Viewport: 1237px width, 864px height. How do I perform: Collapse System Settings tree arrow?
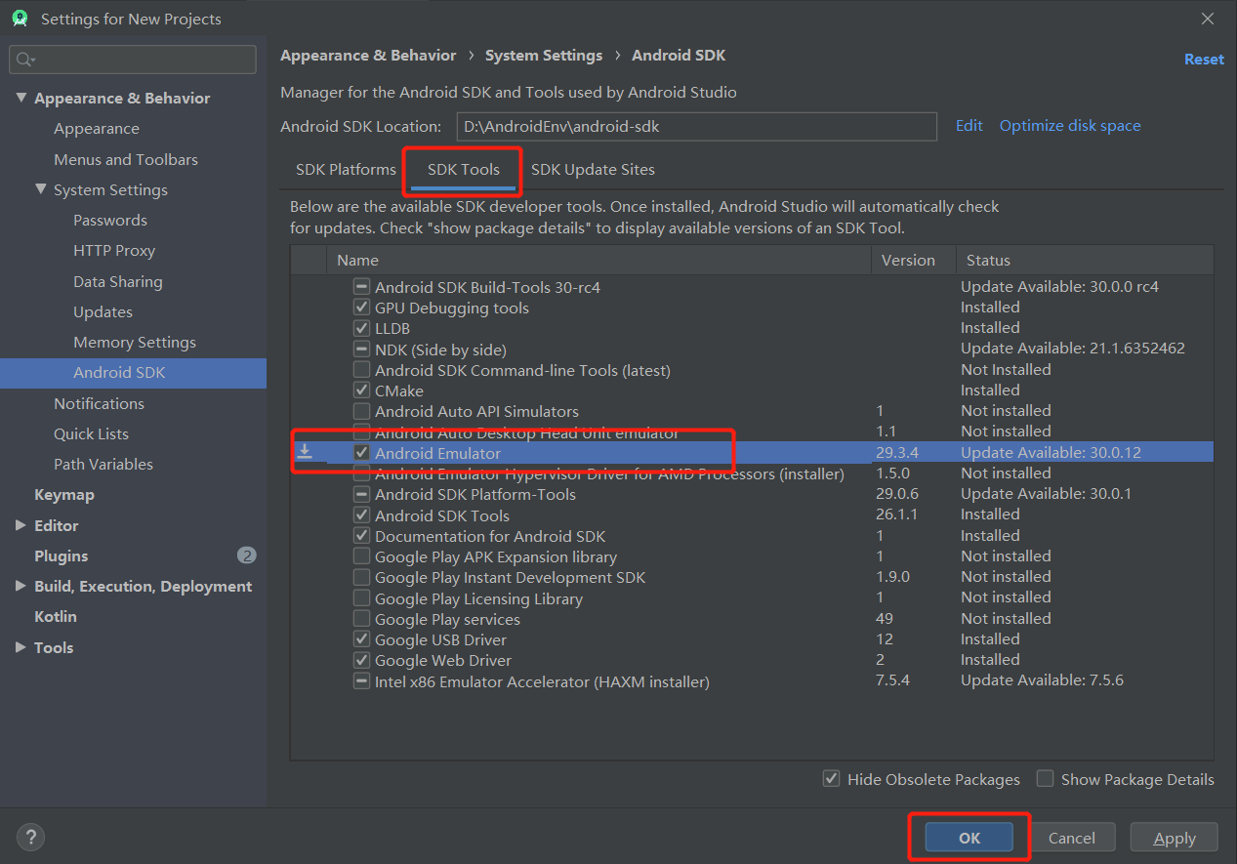[x=41, y=189]
